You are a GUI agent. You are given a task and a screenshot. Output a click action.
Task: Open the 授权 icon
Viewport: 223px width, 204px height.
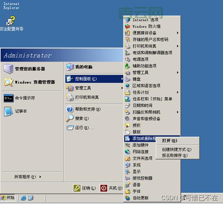click(x=127, y=125)
